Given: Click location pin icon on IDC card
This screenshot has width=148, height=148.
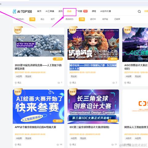Looking at the screenshot, I should pyautogui.click(x=71, y=145).
